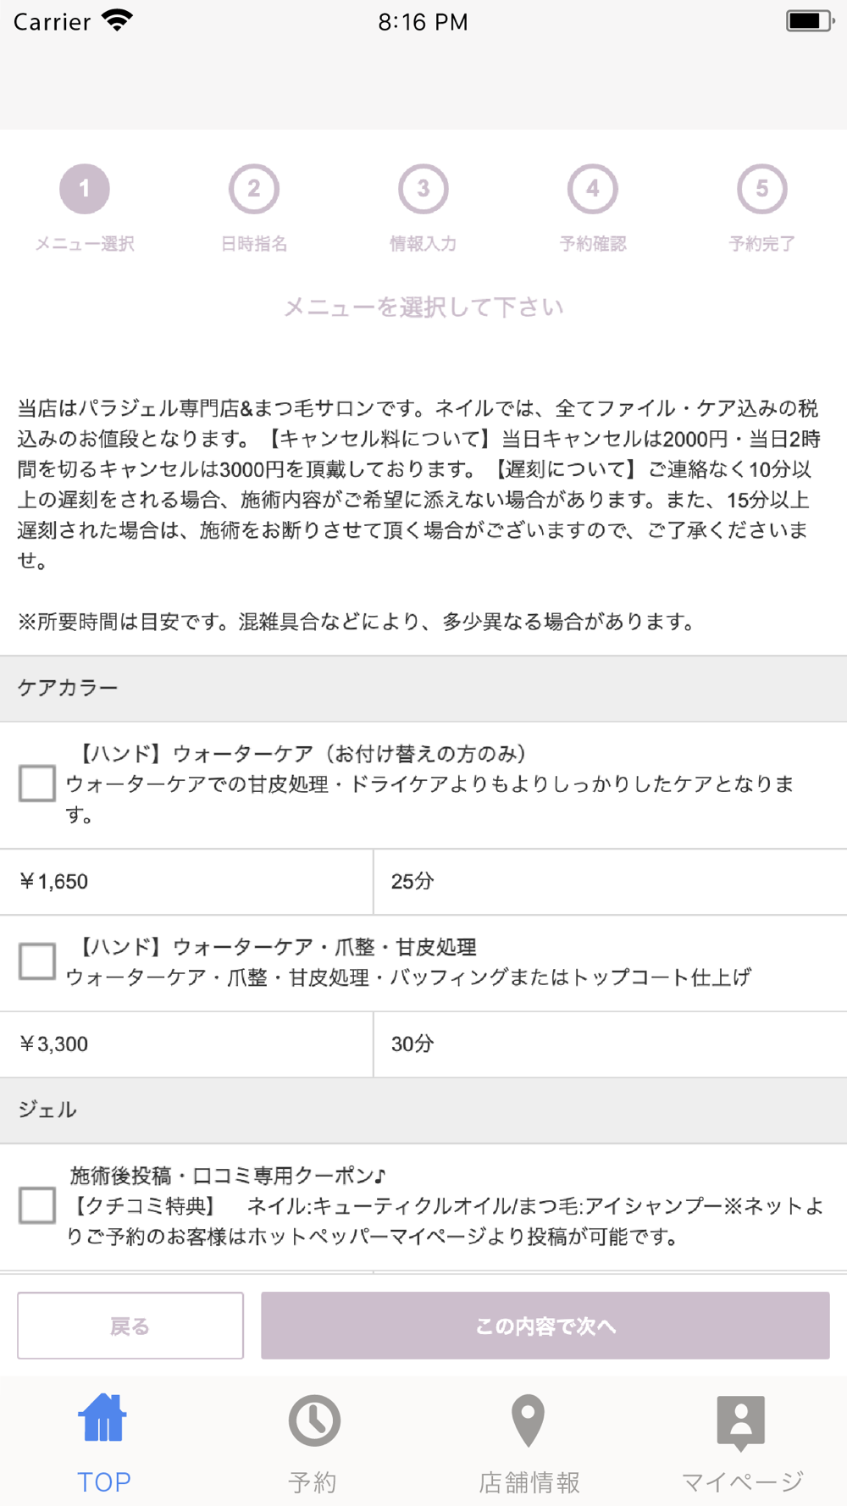The height and width of the screenshot is (1506, 847).
Task: Select step 3 circle 情報入力
Action: tap(423, 189)
